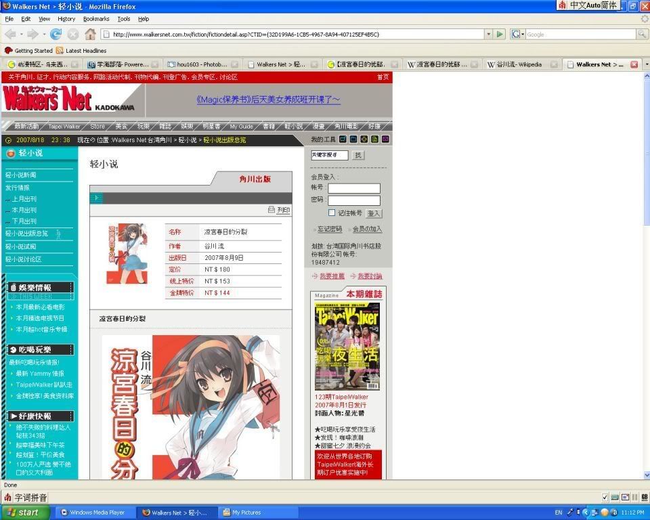Click the 密码 password input field
The image size is (650, 520).
(x=354, y=200)
